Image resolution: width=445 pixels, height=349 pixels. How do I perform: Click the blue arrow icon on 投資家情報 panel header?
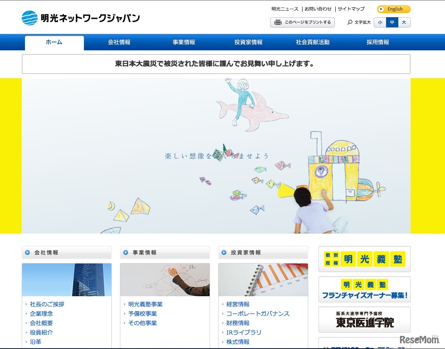click(224, 252)
